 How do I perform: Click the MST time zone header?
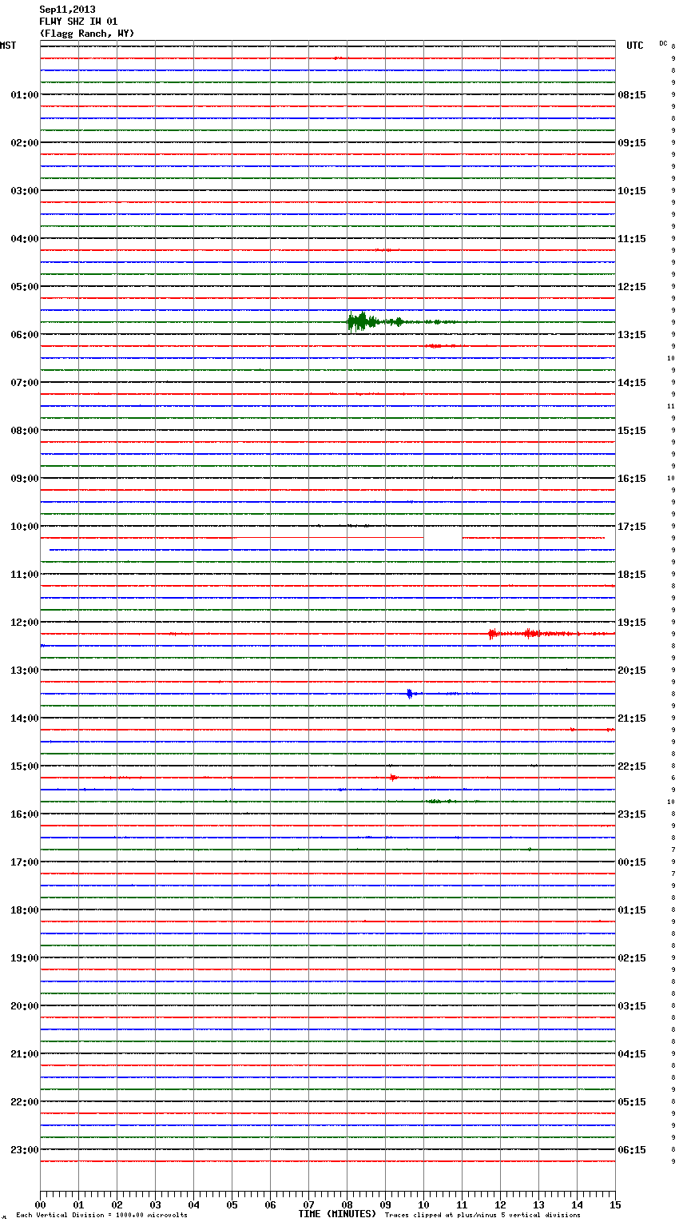[x=8, y=46]
